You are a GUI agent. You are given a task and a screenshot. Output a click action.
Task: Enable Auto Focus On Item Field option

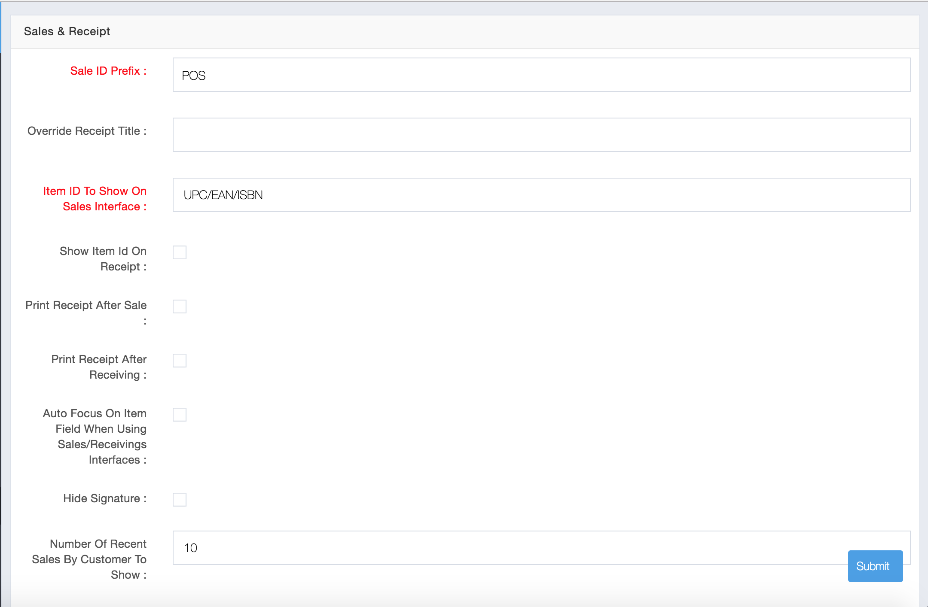coord(180,415)
